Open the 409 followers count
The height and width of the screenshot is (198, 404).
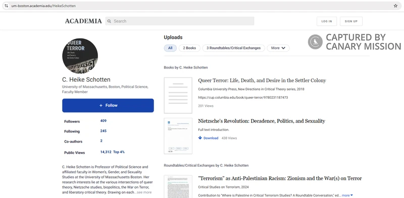[x=104, y=121]
